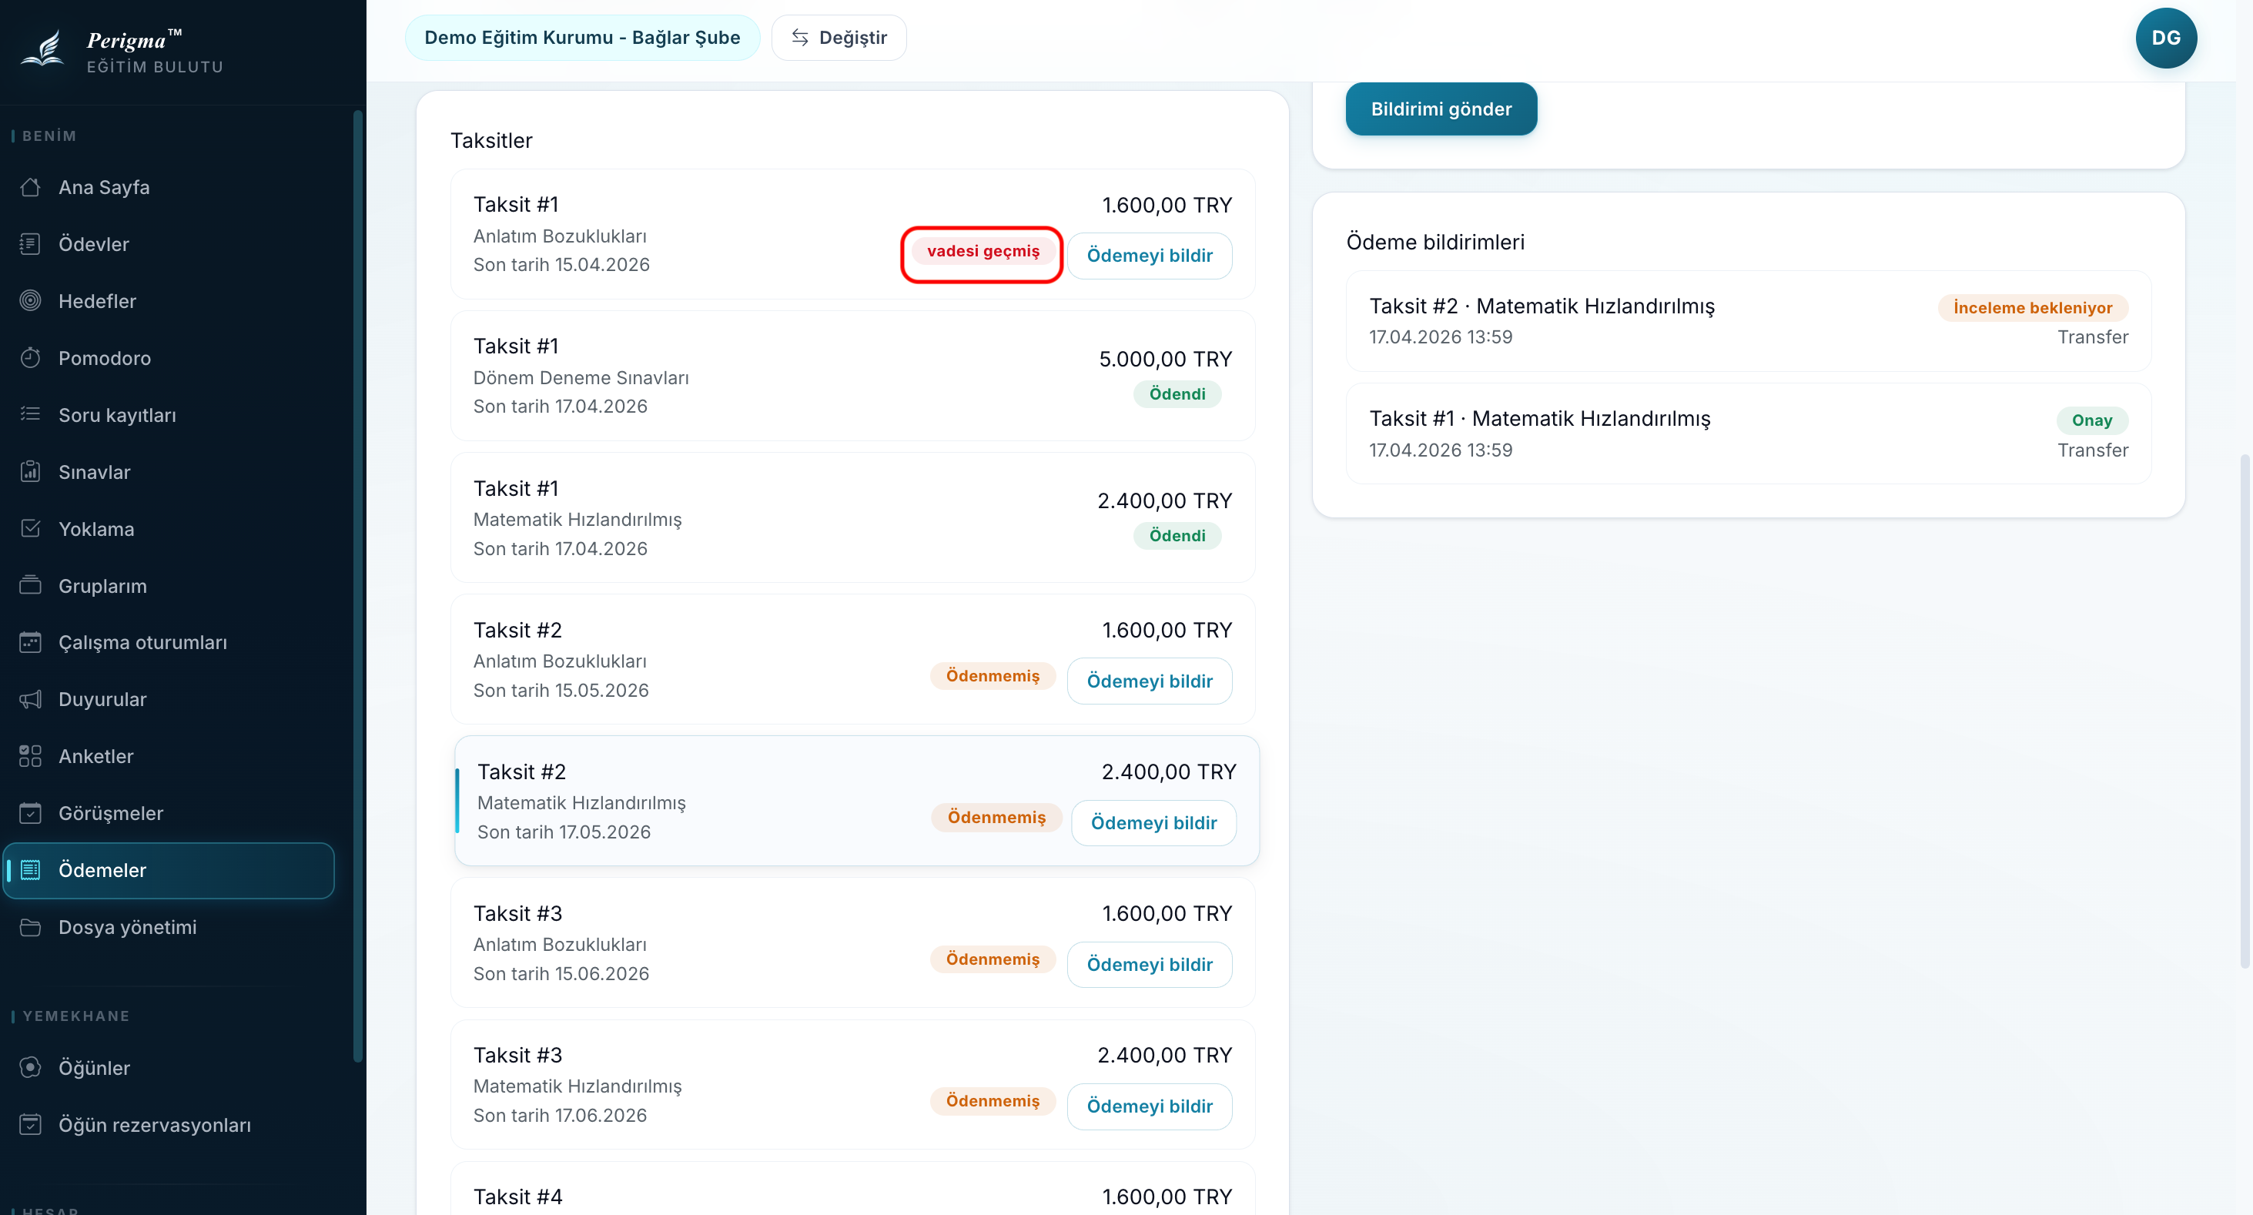Open Taksit #2 Matematik Hızlandırılmış notification entry
This screenshot has height=1215, width=2253.
coord(1749,321)
